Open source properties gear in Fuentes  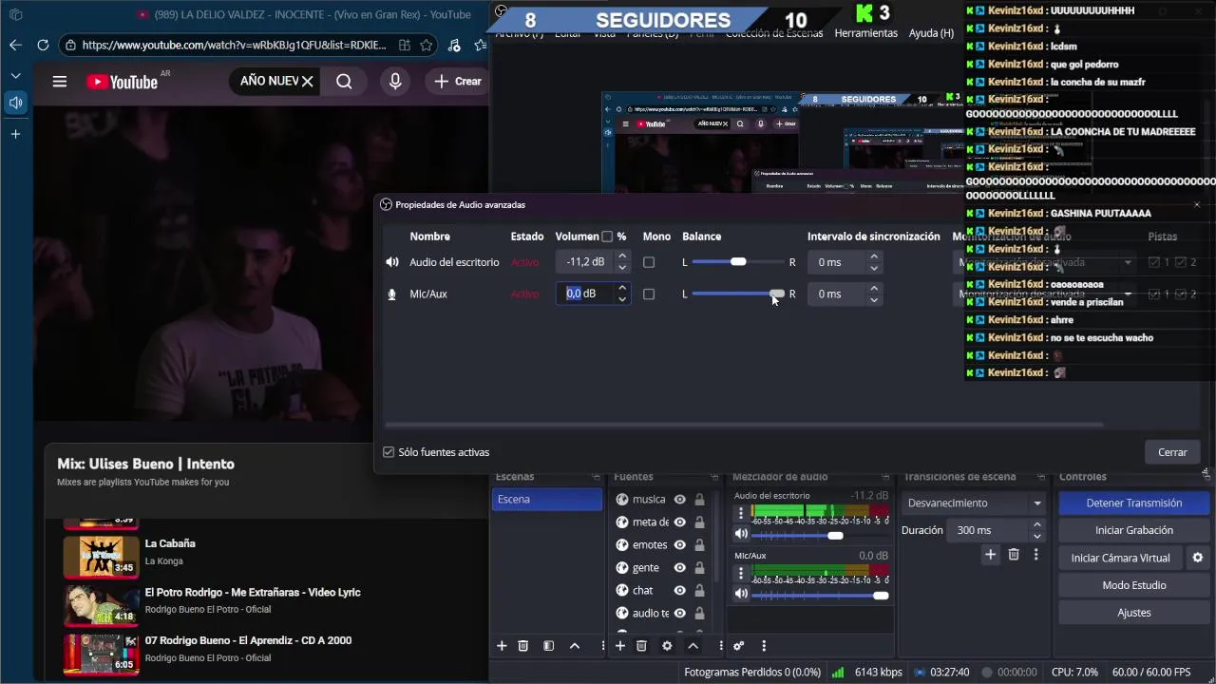pyautogui.click(x=667, y=646)
